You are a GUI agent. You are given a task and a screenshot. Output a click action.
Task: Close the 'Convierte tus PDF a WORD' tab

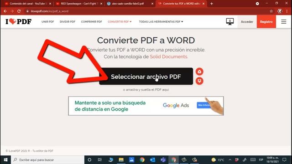(x=203, y=4)
